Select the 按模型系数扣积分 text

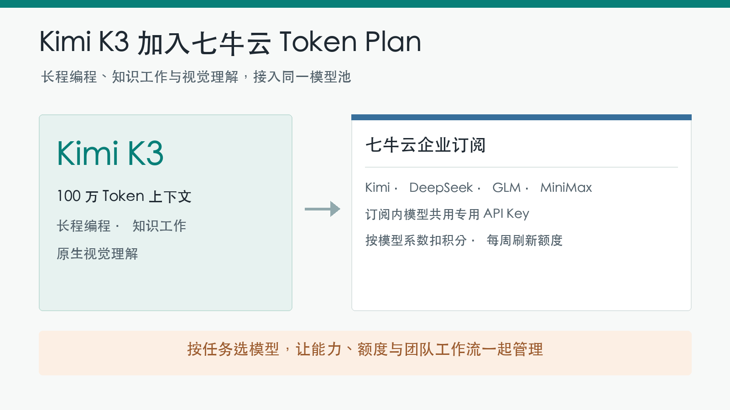416,240
